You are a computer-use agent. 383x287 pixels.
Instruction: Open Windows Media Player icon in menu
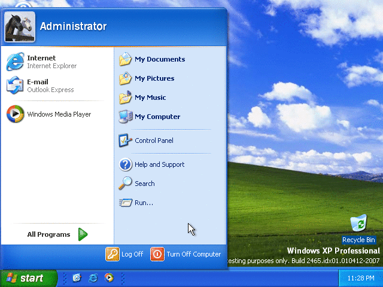coord(15,114)
